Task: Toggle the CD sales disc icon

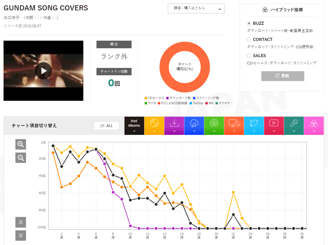Action: coord(154,126)
